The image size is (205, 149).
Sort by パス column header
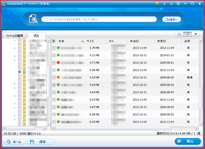pos(117,41)
